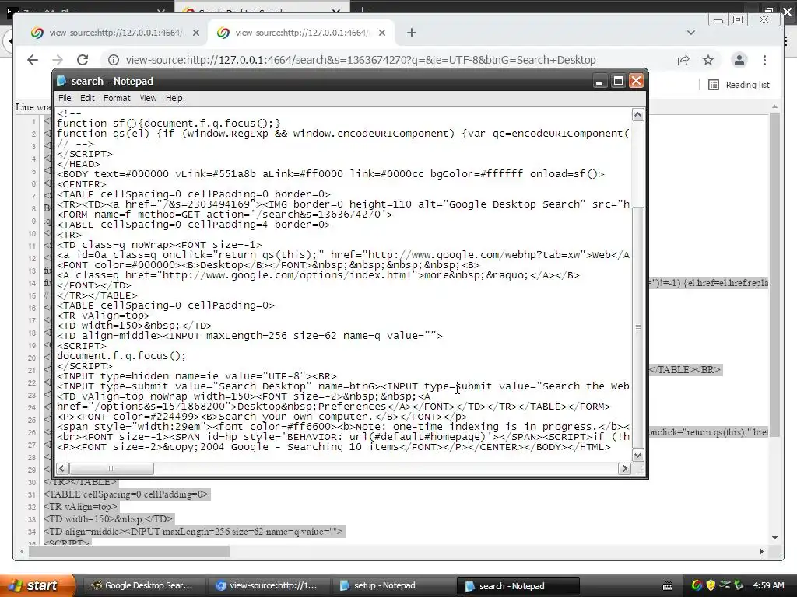Image resolution: width=797 pixels, height=597 pixels.
Task: Show site information icon in address bar
Action: click(114, 60)
